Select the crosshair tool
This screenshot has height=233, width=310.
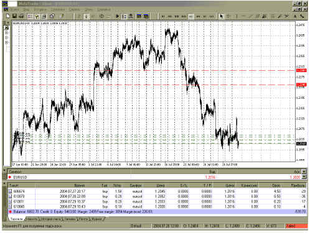coord(228,16)
